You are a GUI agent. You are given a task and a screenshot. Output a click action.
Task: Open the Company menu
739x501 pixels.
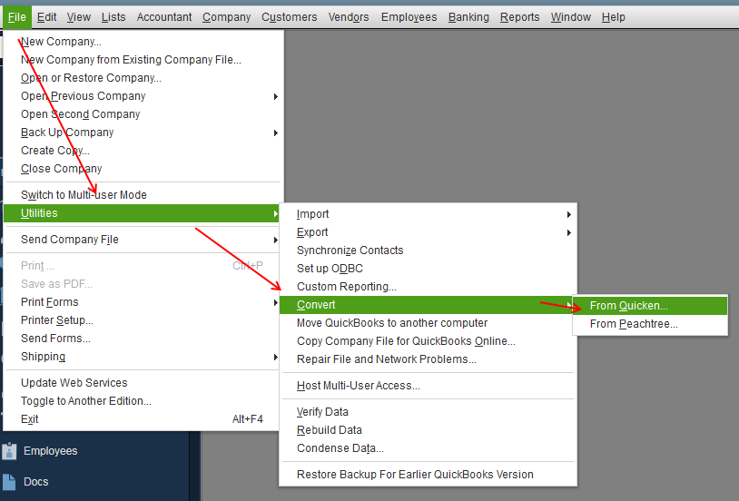pyautogui.click(x=227, y=17)
